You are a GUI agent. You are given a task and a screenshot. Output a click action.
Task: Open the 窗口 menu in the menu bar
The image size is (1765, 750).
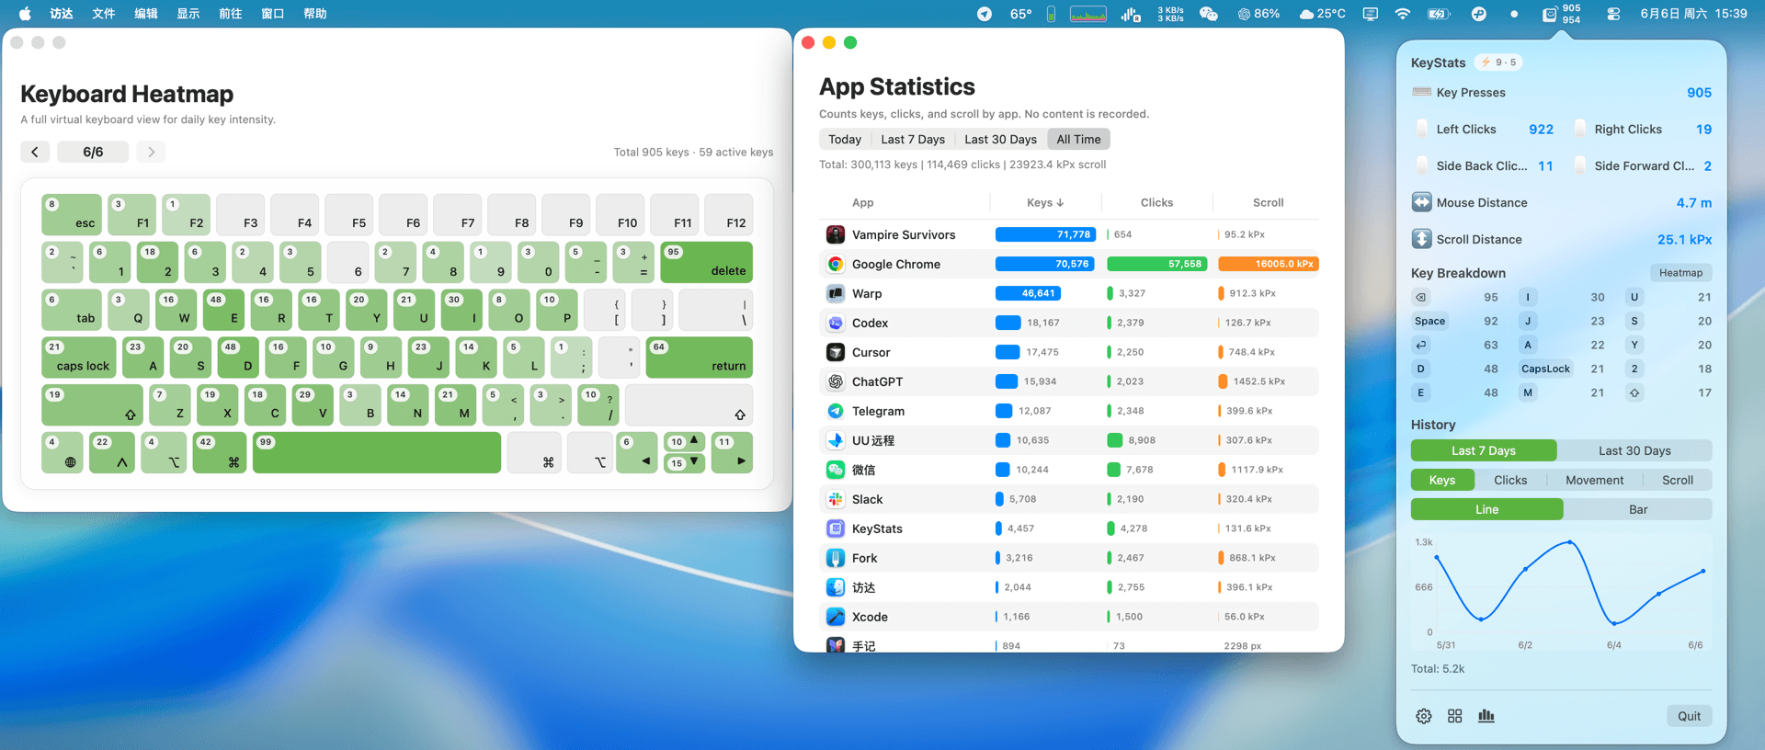[x=273, y=14]
